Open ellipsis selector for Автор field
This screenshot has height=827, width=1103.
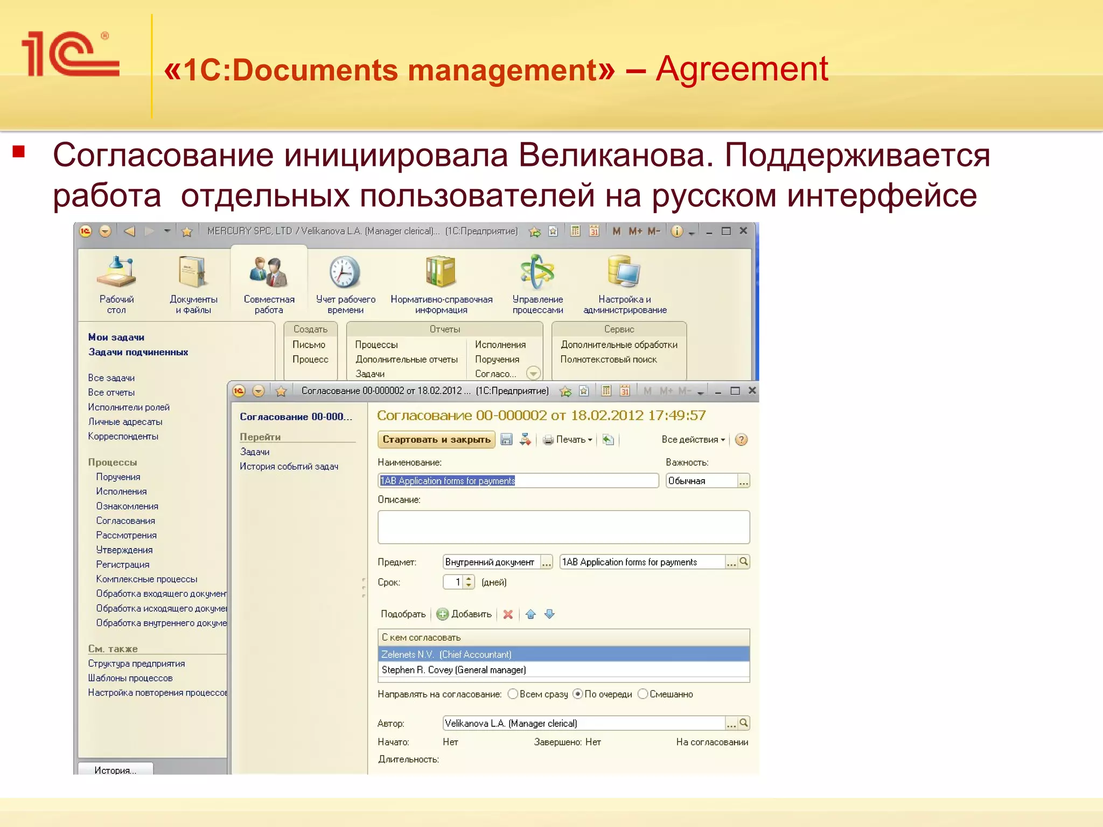point(731,724)
